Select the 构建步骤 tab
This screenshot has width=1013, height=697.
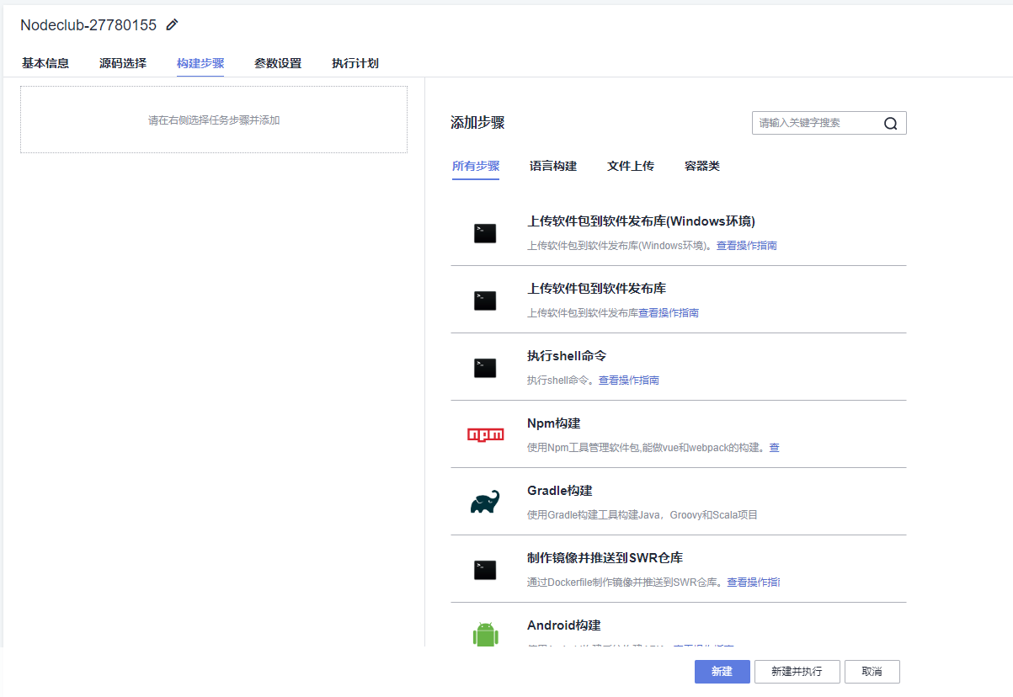200,63
